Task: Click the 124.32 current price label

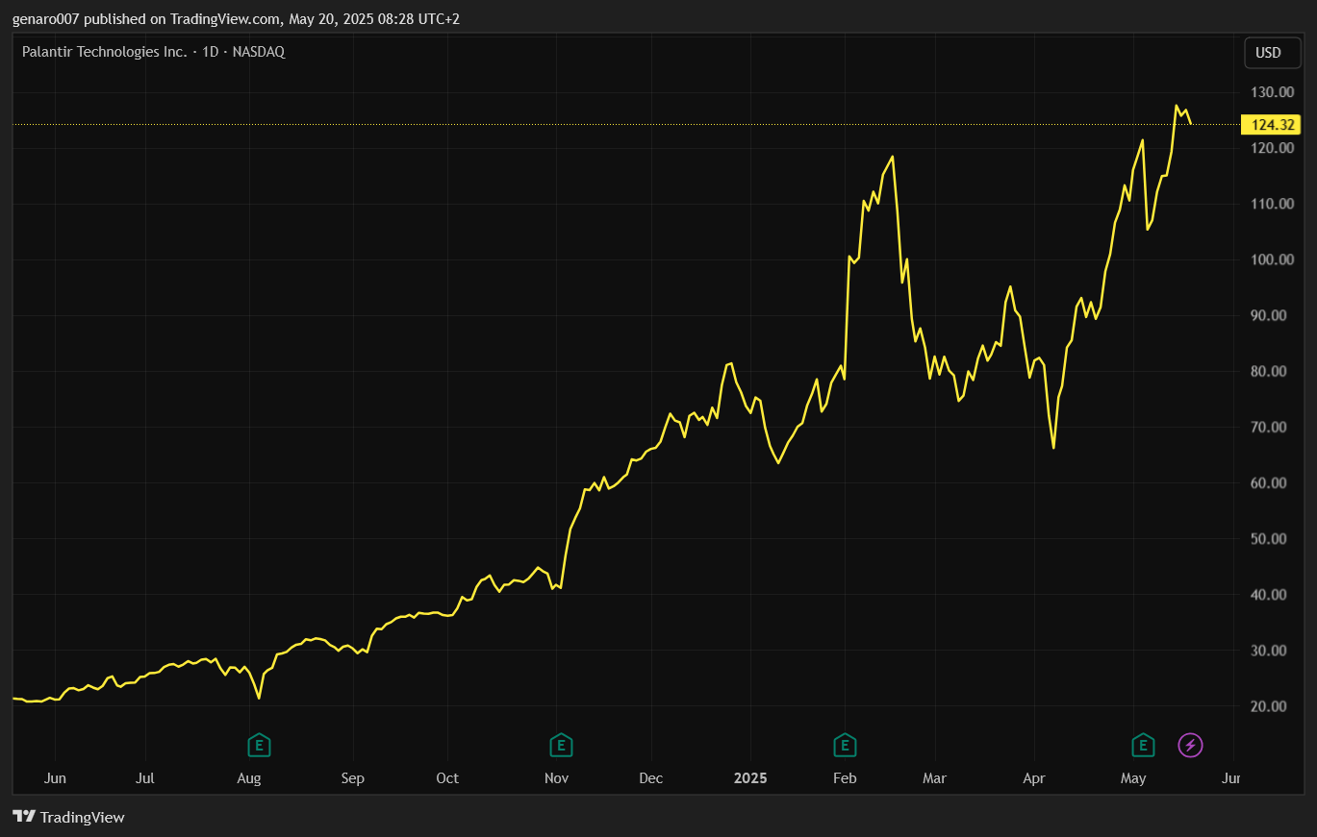Action: 1271,124
